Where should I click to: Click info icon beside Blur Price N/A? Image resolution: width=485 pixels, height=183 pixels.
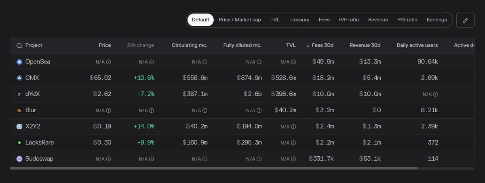108,110
